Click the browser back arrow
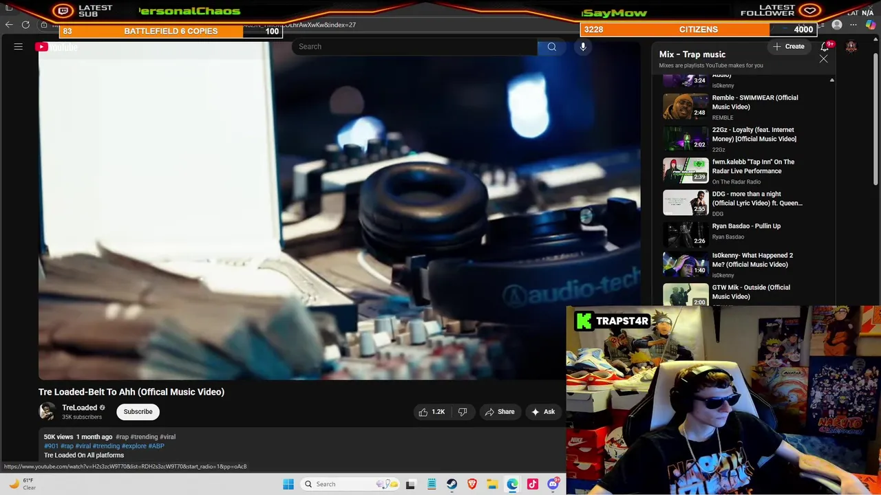 coord(9,25)
